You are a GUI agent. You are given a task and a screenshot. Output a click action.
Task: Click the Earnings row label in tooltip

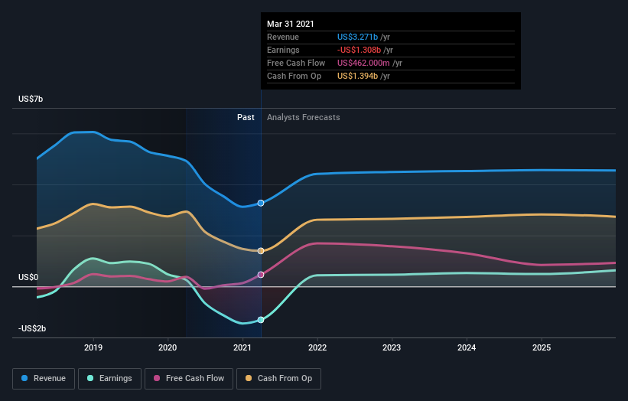point(283,50)
